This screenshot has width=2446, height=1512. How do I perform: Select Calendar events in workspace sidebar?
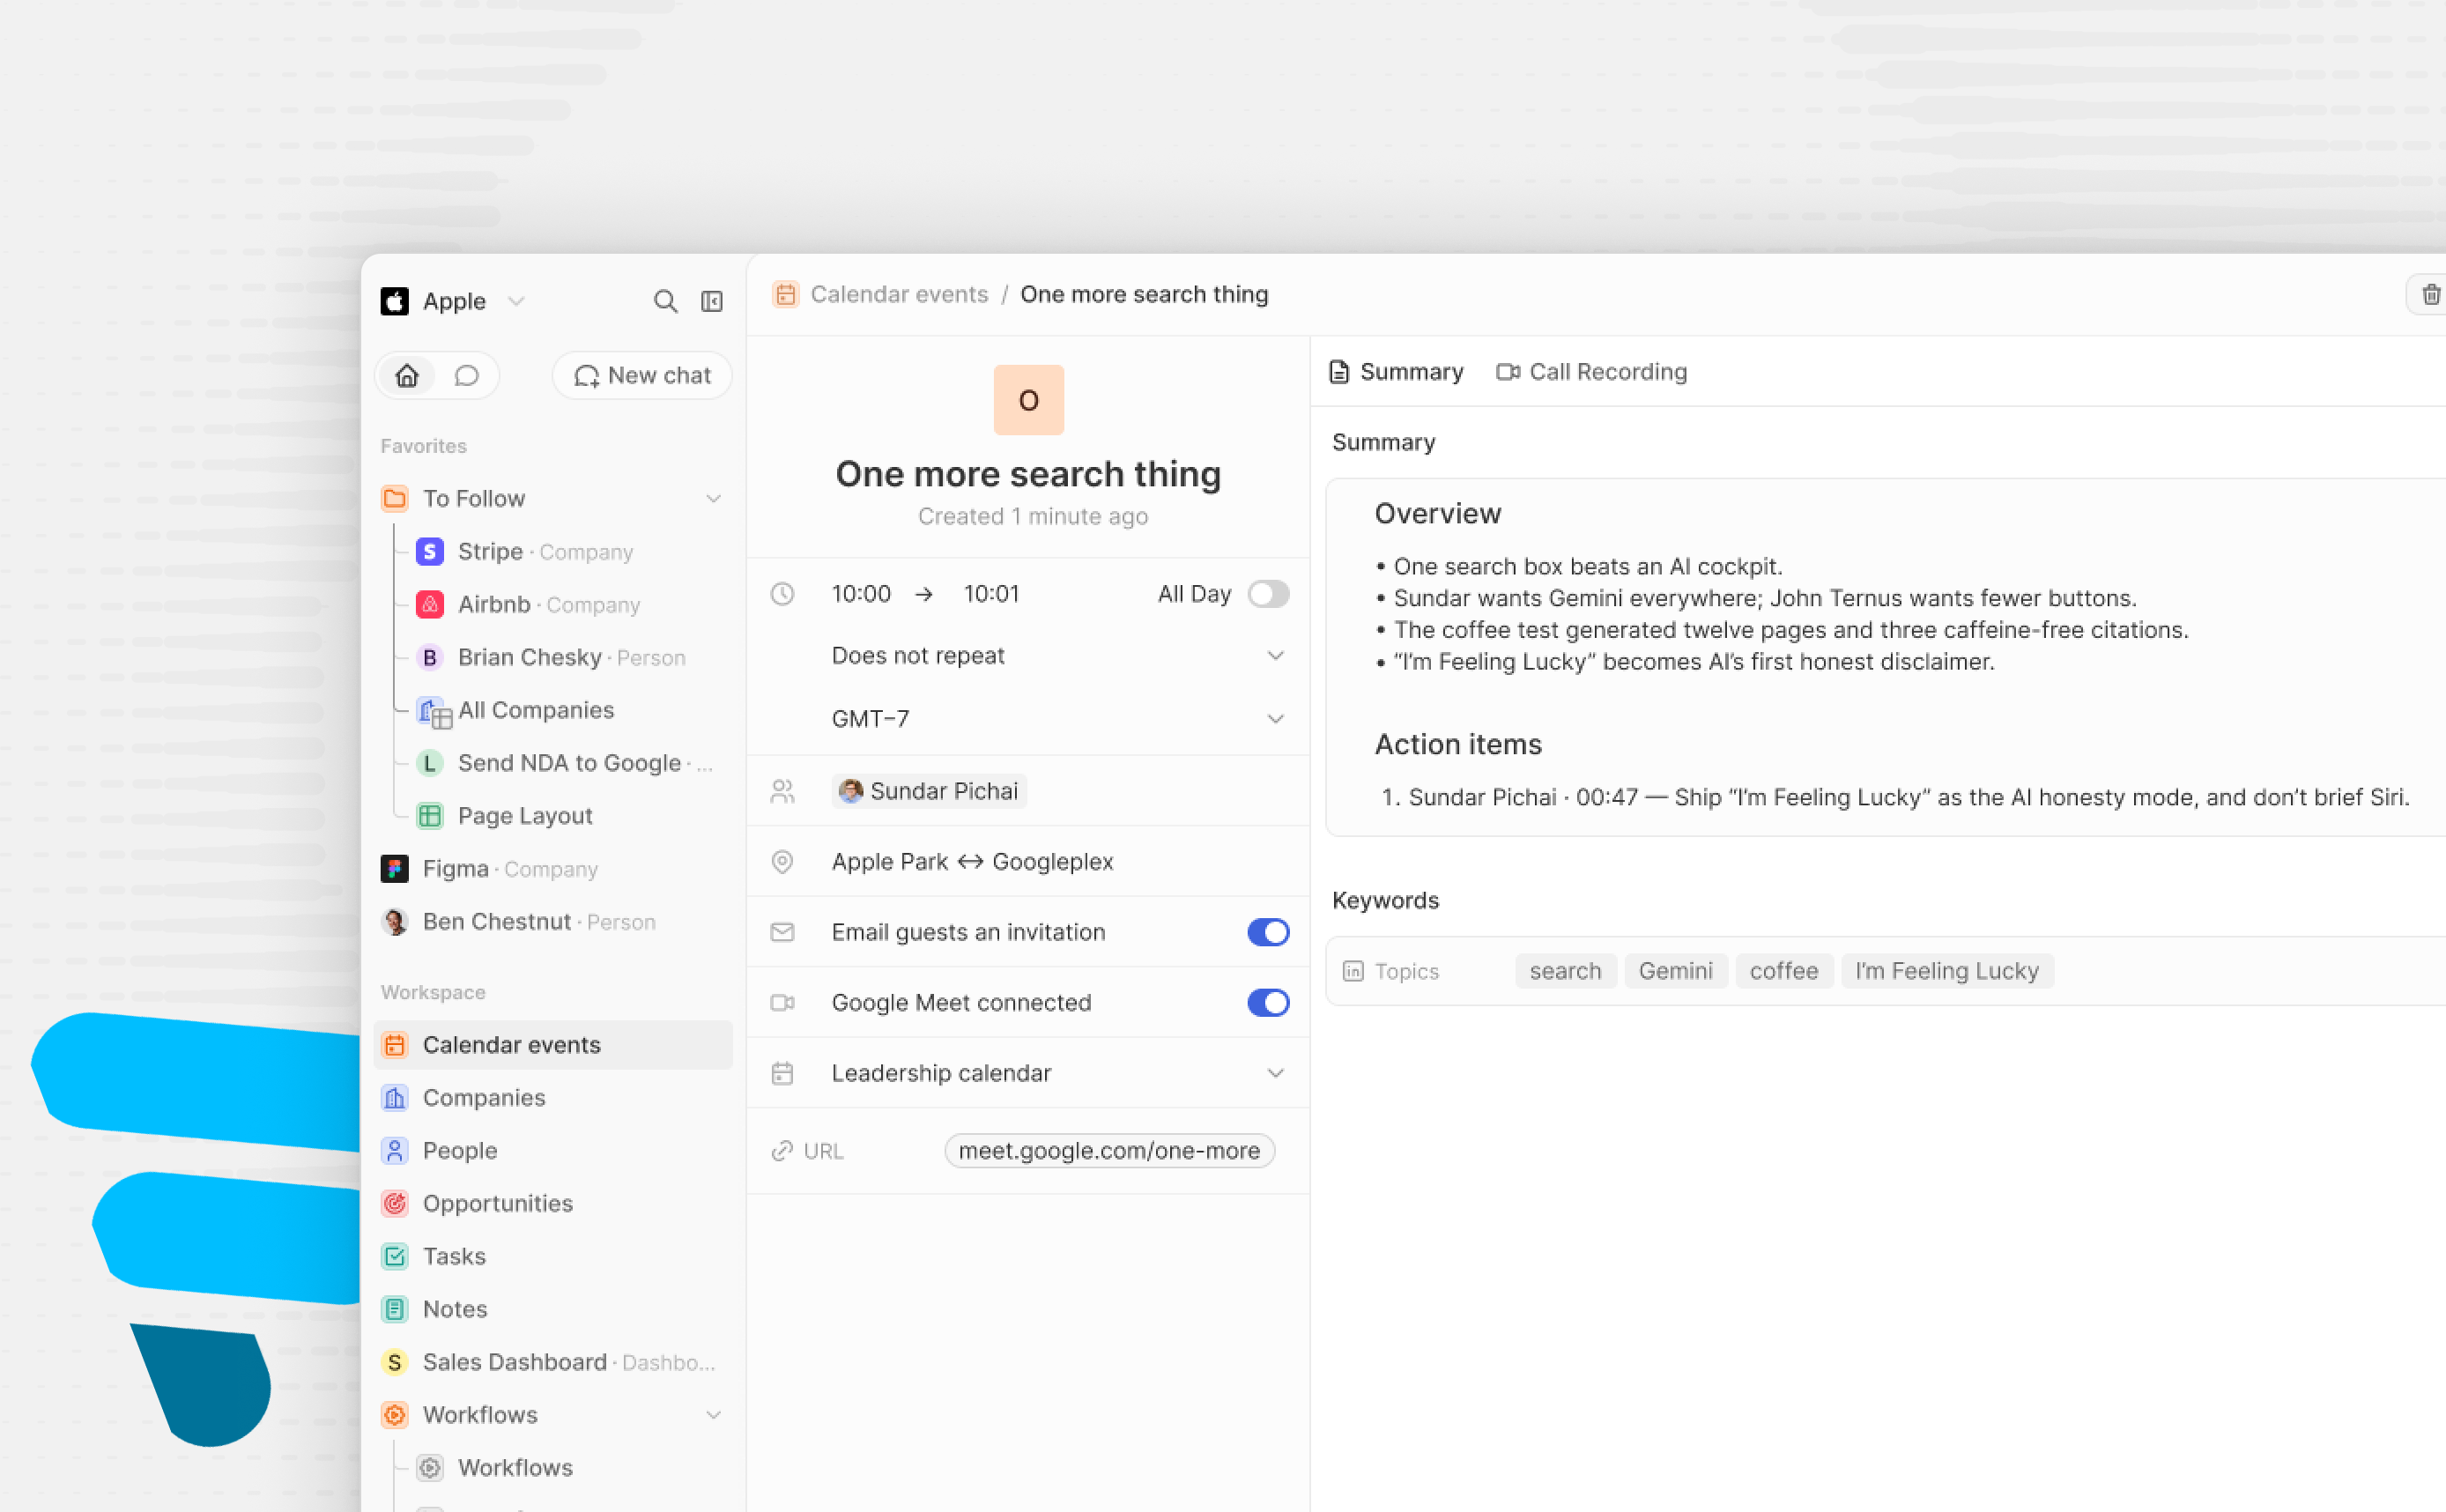[553, 1044]
